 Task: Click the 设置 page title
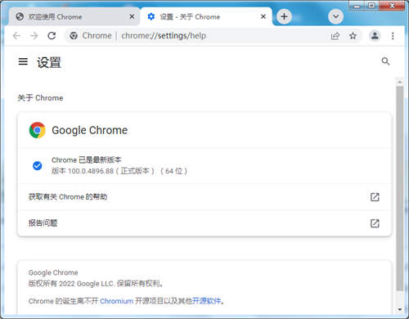pos(49,62)
